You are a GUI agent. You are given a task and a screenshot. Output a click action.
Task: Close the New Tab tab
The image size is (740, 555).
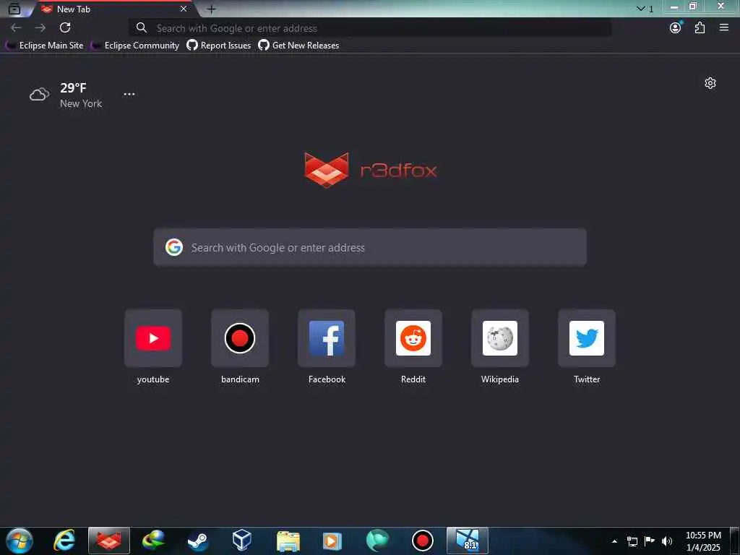184,9
